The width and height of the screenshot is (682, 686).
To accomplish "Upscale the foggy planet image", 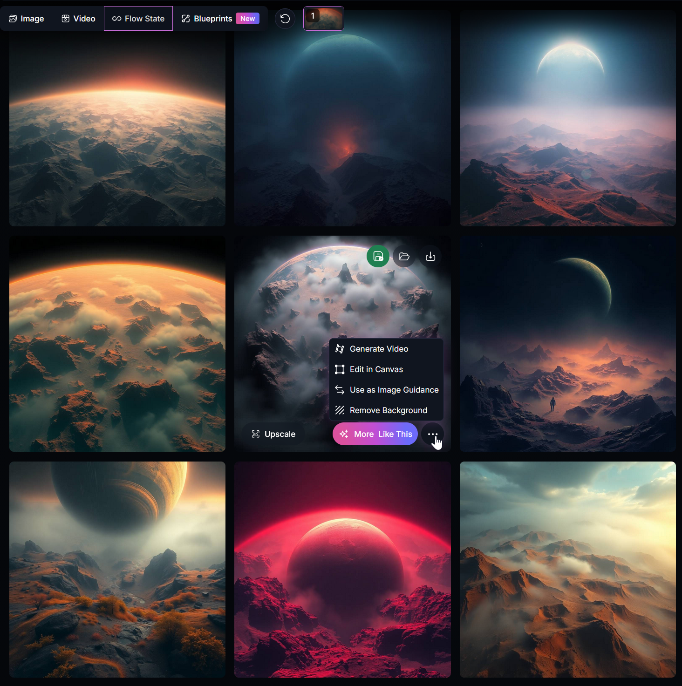I will [x=273, y=434].
